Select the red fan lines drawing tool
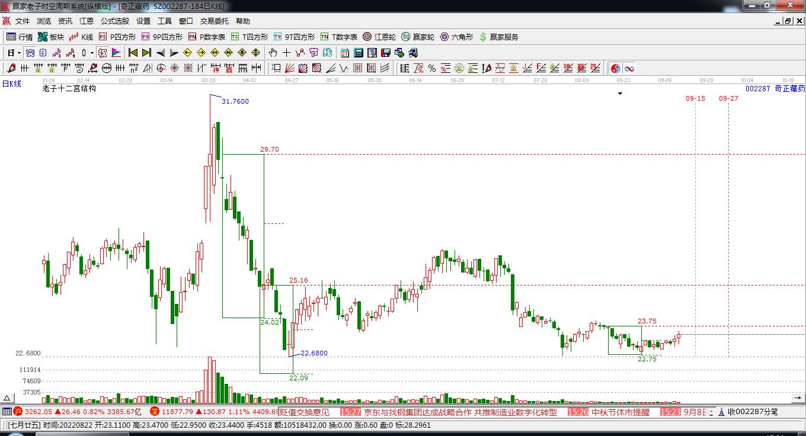This screenshot has height=436, width=806. [290, 69]
